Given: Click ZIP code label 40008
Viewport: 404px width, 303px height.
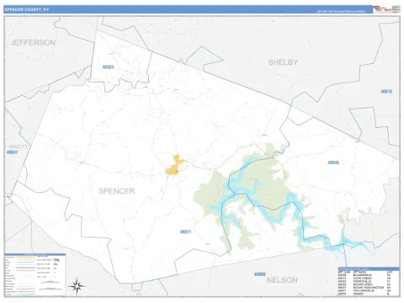Looking at the screenshot, I should [259, 274].
